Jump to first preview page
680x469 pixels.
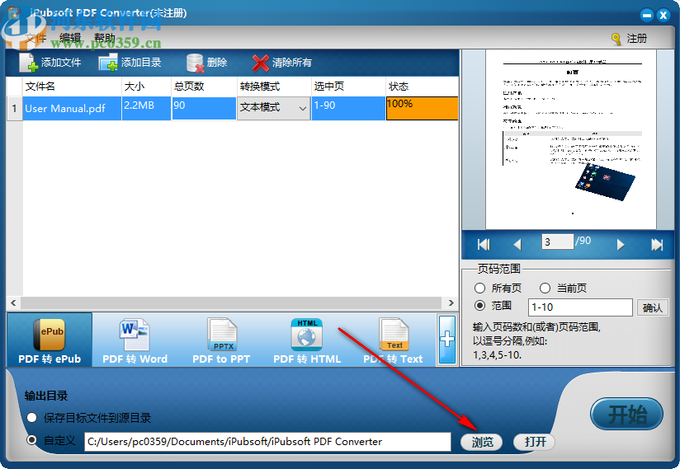(484, 245)
